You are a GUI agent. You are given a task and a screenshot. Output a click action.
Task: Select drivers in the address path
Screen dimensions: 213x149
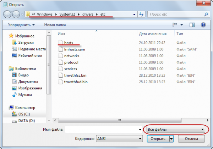[x=88, y=14]
